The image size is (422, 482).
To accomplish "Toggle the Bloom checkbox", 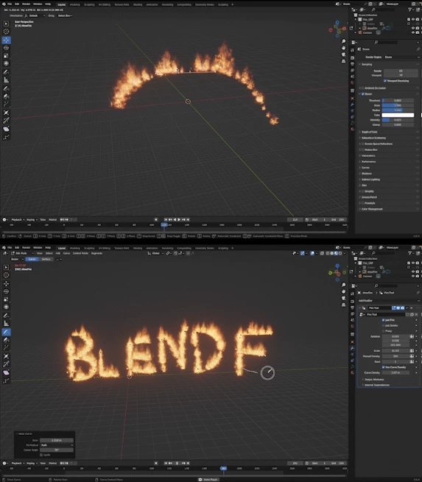I will point(363,94).
